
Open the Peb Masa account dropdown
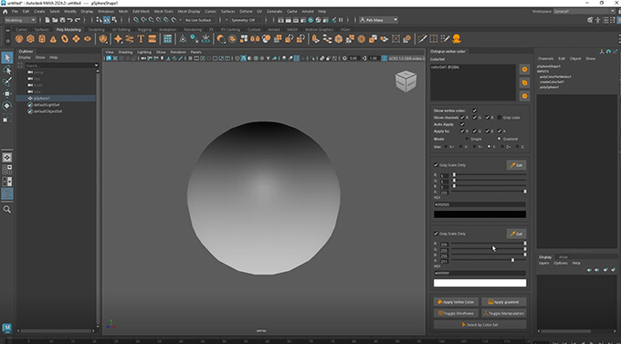pos(378,20)
